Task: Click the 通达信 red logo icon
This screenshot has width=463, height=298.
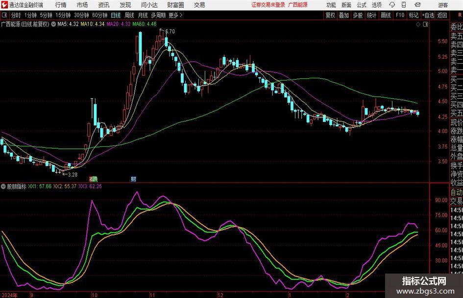Action: click(4, 5)
